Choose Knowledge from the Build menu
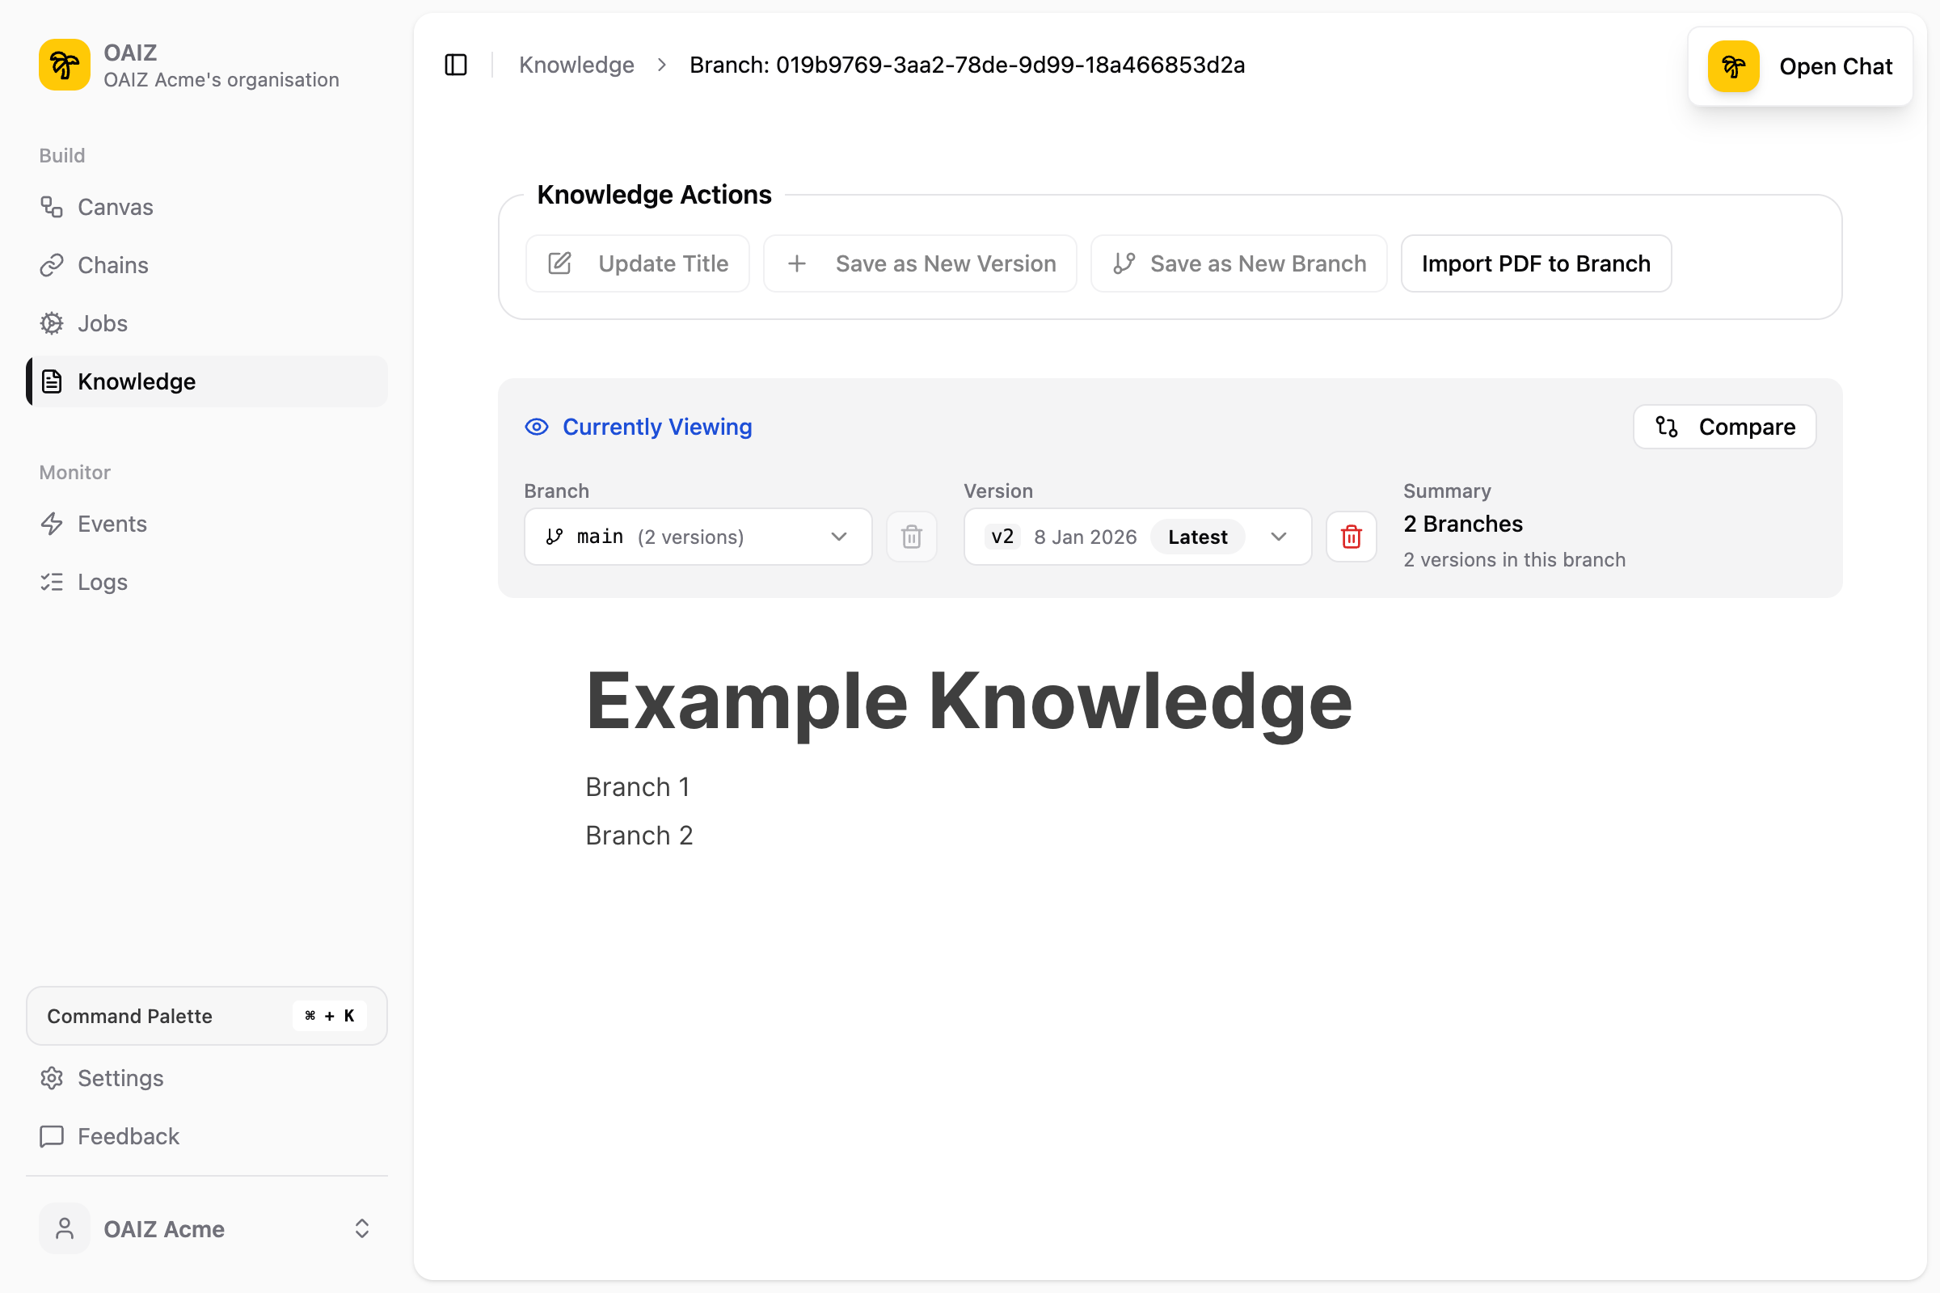 [x=135, y=381]
